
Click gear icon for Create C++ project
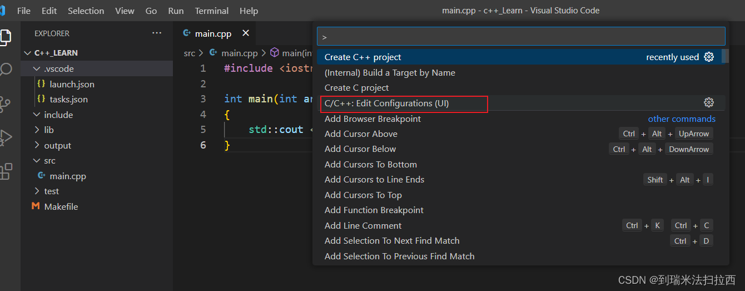pos(709,57)
